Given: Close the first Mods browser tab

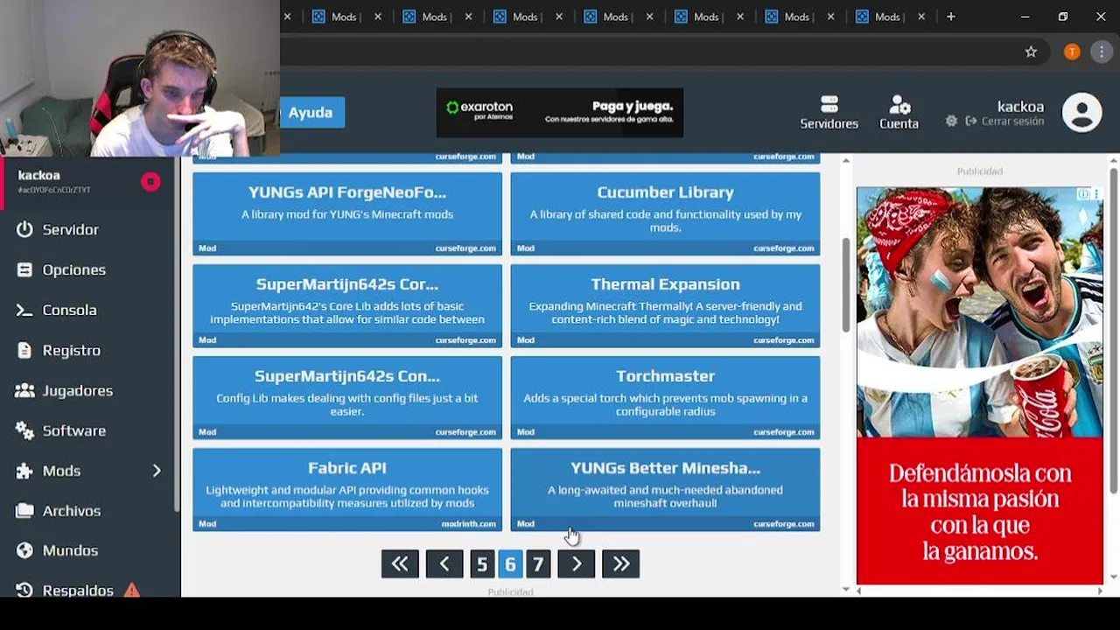Looking at the screenshot, I should [378, 17].
